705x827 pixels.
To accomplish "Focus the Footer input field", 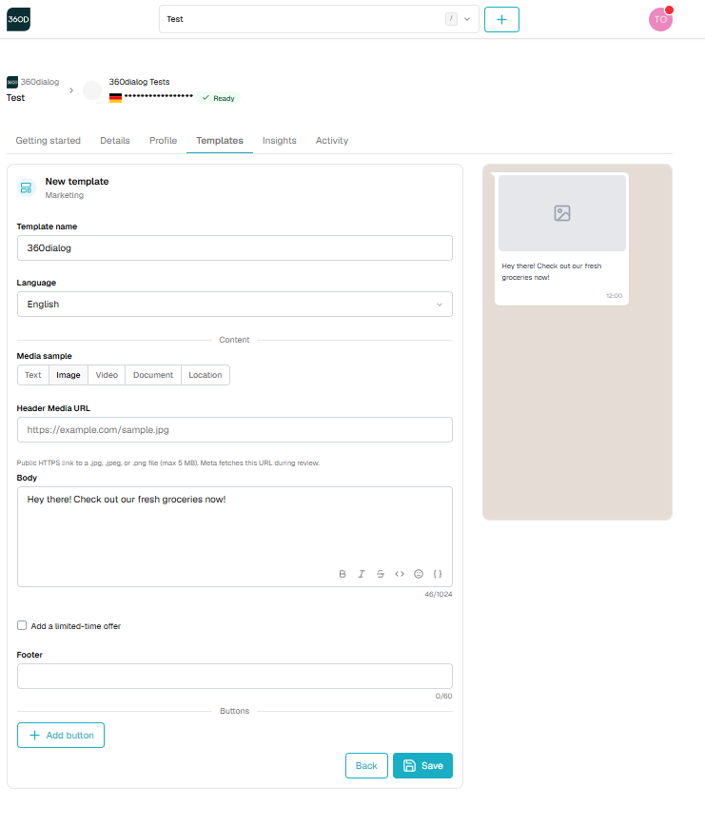I will (235, 676).
